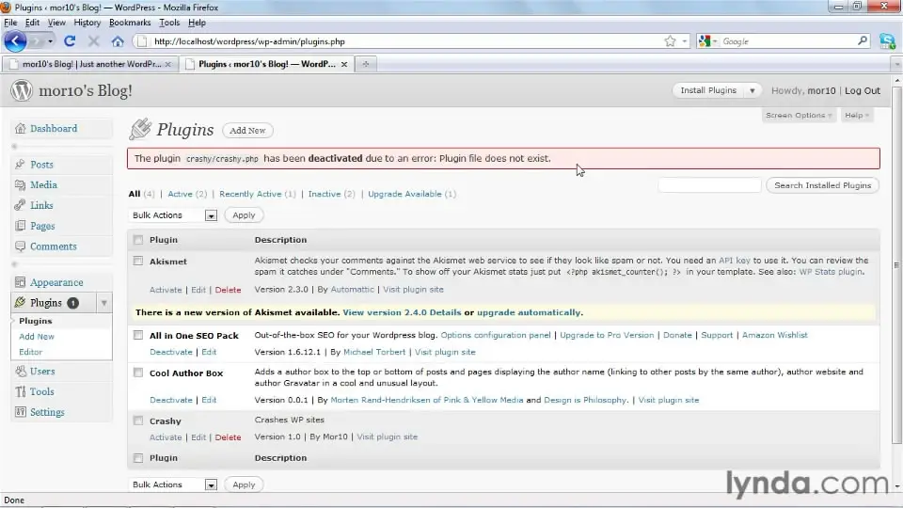Open a new tab with plus icon
The width and height of the screenshot is (903, 508).
[365, 64]
